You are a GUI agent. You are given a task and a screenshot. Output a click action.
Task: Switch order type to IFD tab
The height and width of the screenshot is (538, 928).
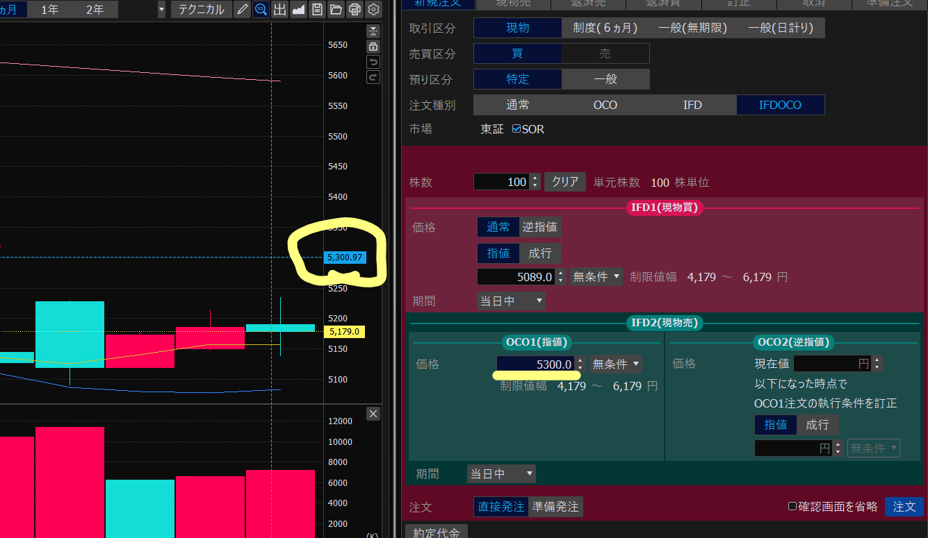(692, 105)
